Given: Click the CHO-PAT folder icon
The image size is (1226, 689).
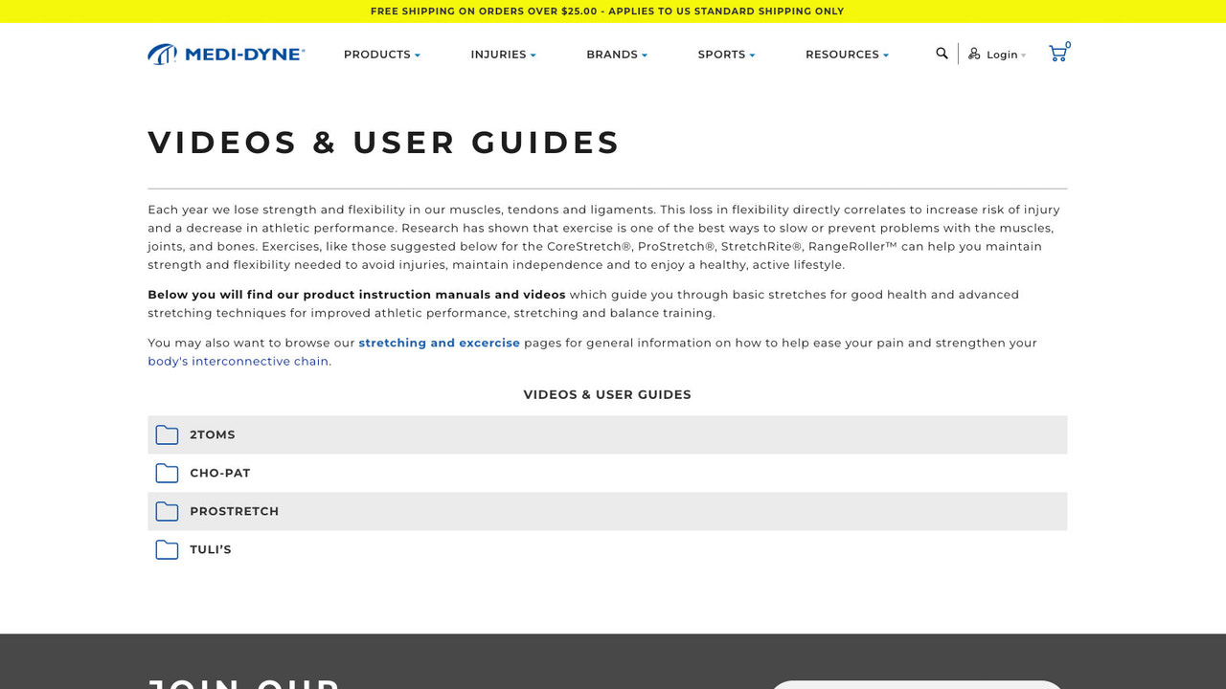Looking at the screenshot, I should tap(167, 473).
